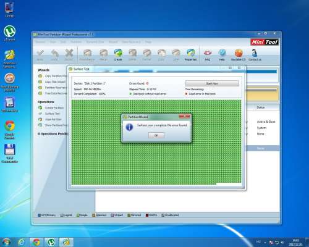
Task: Launch the Copy Partition Wizard link
Action: click(53, 76)
